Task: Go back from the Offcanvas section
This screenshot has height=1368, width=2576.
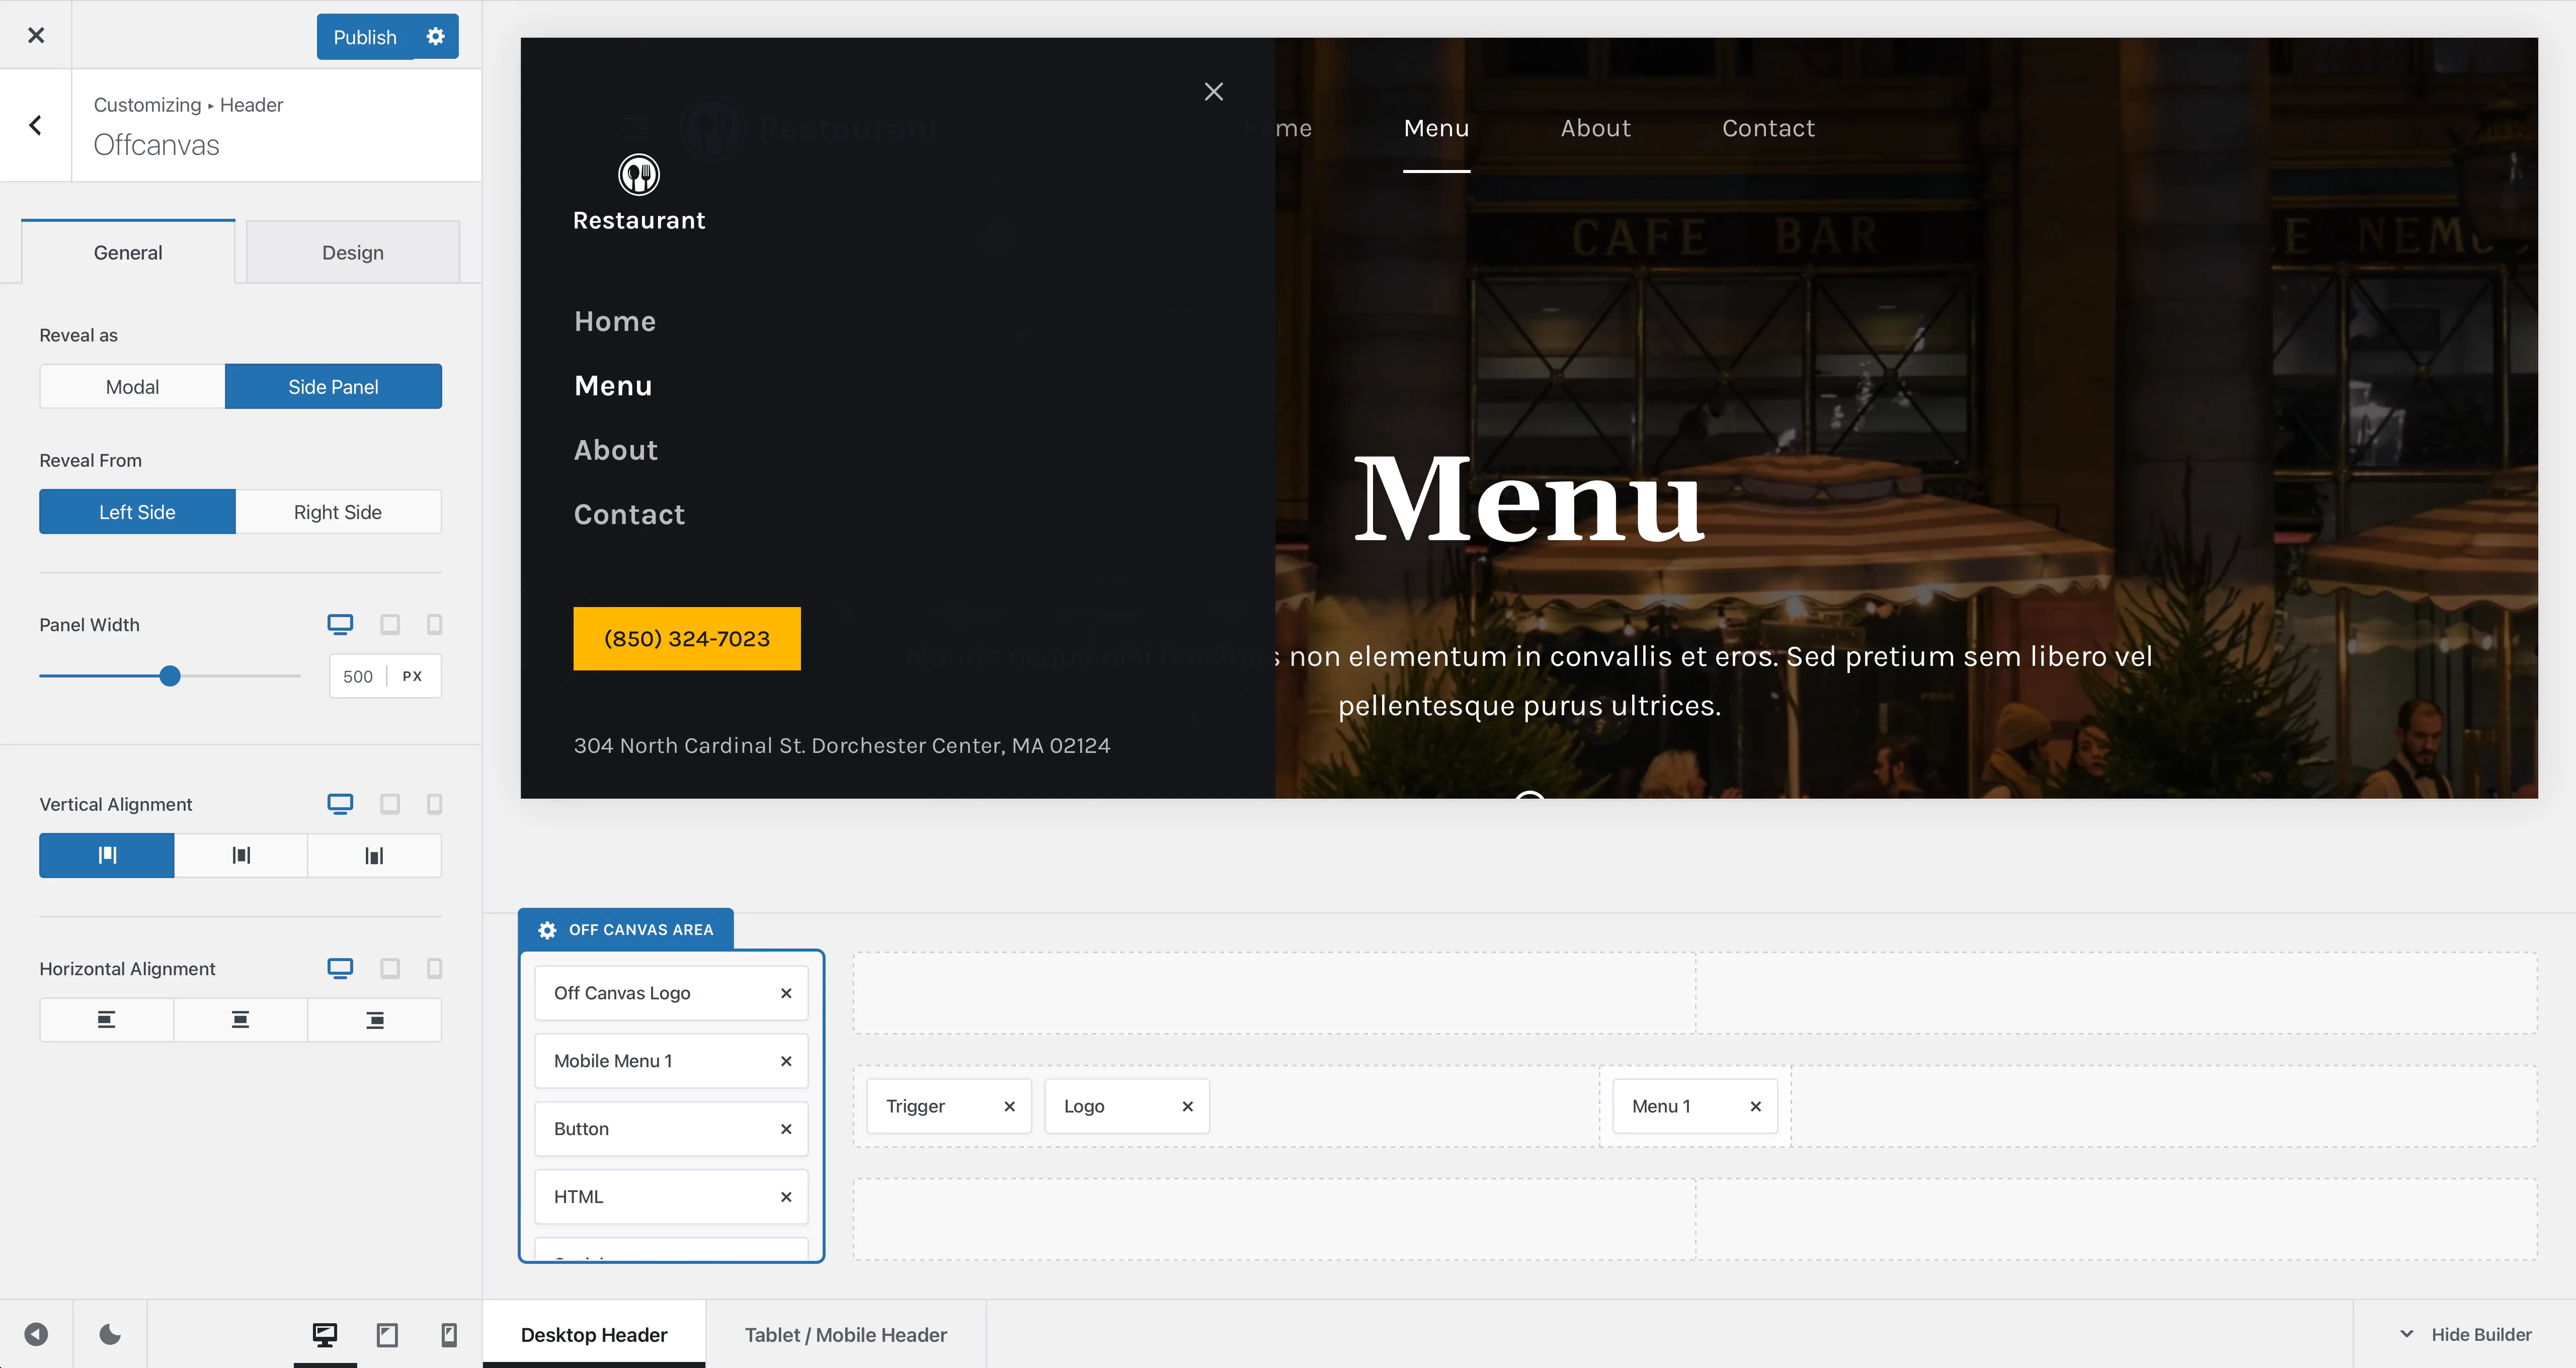Action: (36, 125)
